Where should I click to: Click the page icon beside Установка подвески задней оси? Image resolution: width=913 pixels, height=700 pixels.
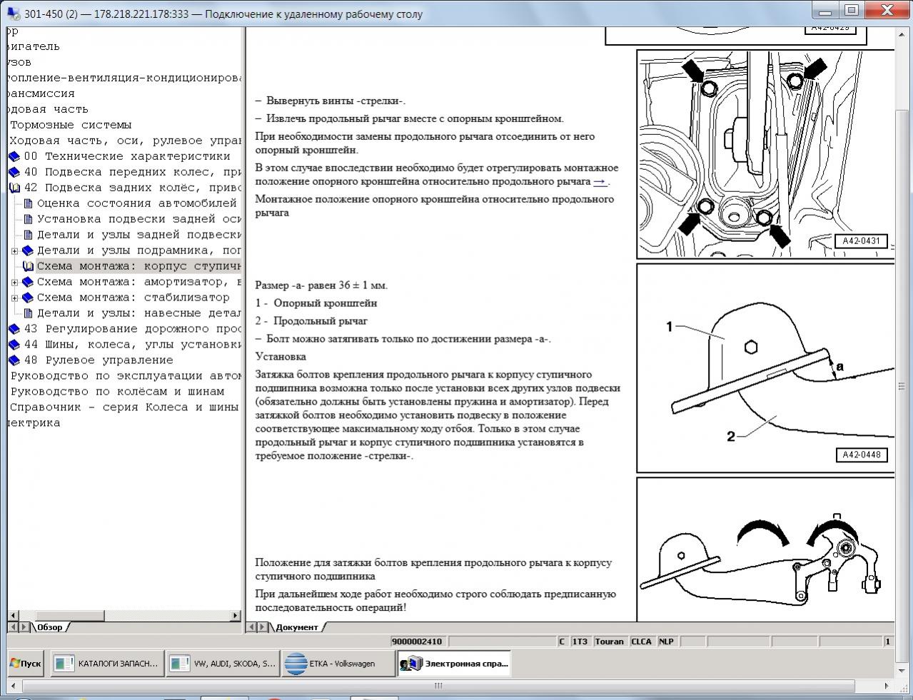point(28,219)
